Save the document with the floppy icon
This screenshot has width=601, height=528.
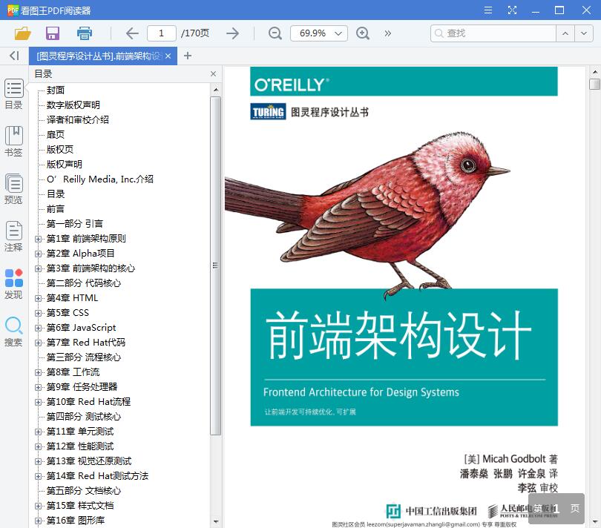[x=53, y=33]
